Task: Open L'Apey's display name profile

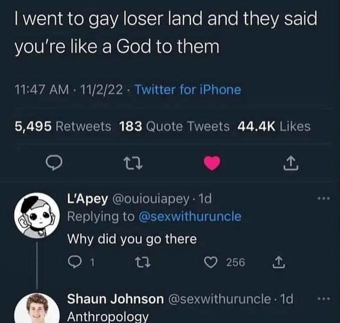Action: tap(87, 199)
